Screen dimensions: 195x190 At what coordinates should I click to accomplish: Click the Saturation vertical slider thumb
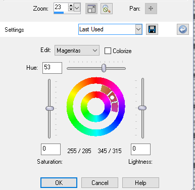tap(50, 108)
